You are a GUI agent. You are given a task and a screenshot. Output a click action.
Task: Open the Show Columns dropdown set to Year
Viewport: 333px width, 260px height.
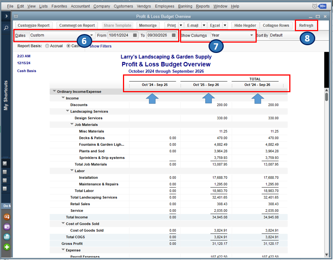coord(252,36)
